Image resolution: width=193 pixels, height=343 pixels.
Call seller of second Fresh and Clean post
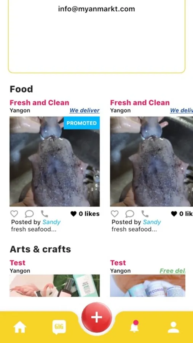145,214
